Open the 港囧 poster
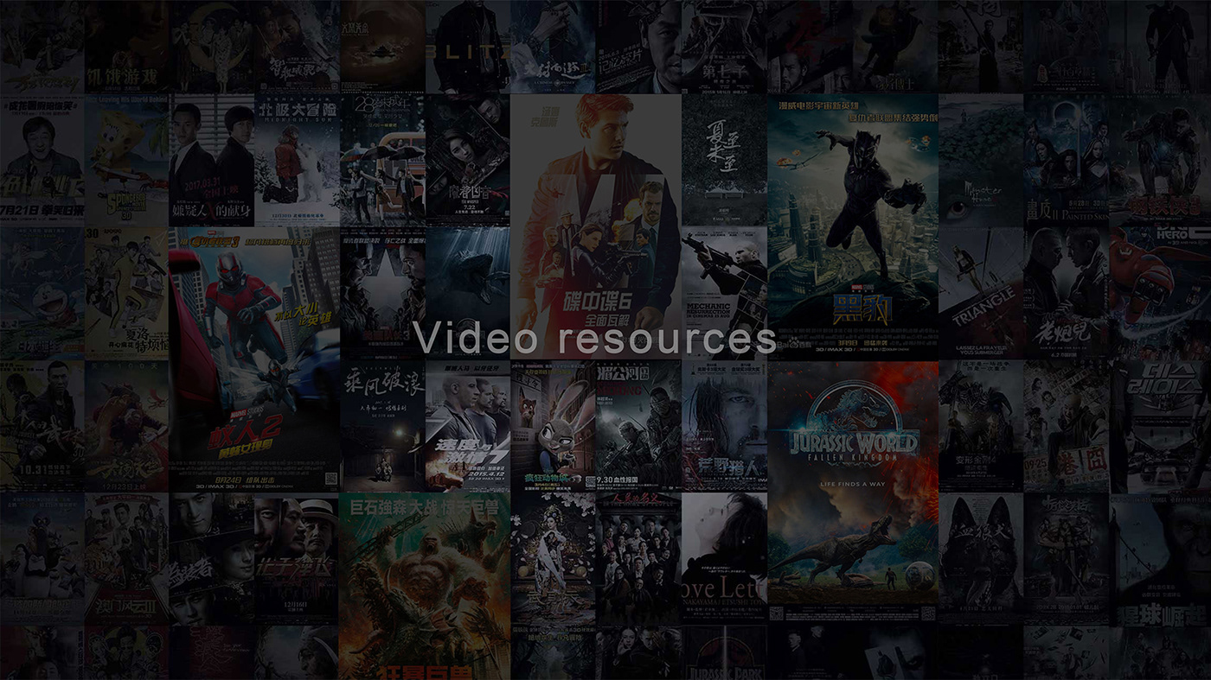 pyautogui.click(x=1065, y=425)
